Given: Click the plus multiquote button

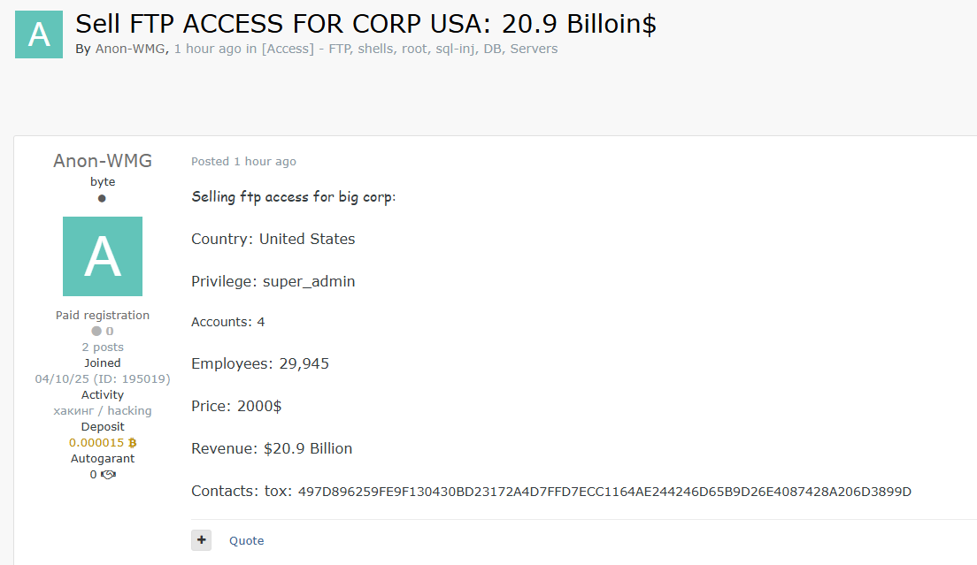Looking at the screenshot, I should (201, 540).
